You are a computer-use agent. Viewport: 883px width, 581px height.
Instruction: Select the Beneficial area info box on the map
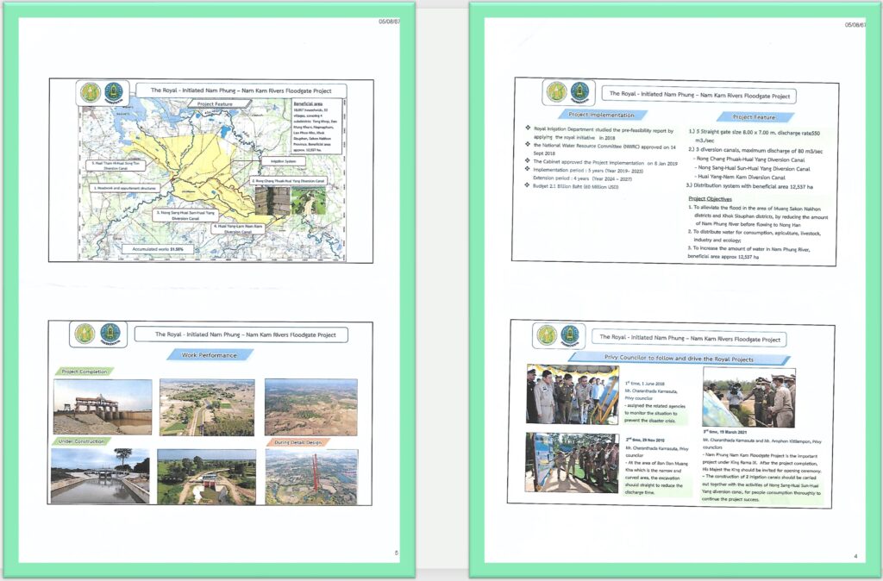[x=314, y=128]
